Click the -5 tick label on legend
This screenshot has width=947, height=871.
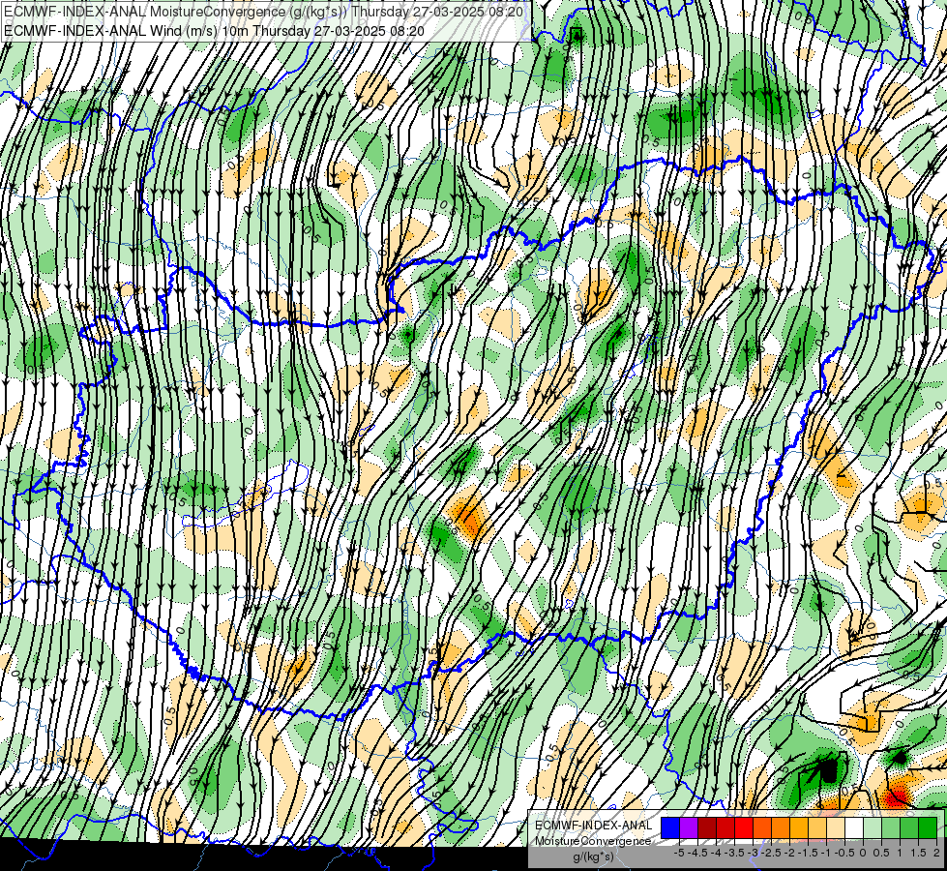click(679, 853)
